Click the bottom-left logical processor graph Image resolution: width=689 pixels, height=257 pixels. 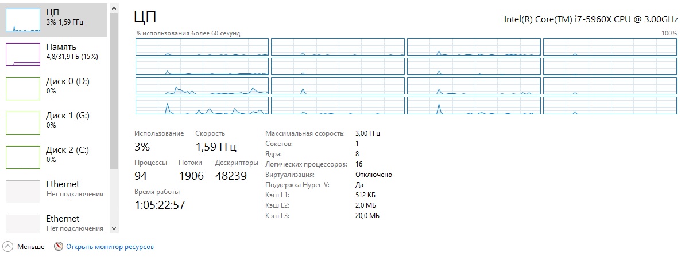click(202, 105)
